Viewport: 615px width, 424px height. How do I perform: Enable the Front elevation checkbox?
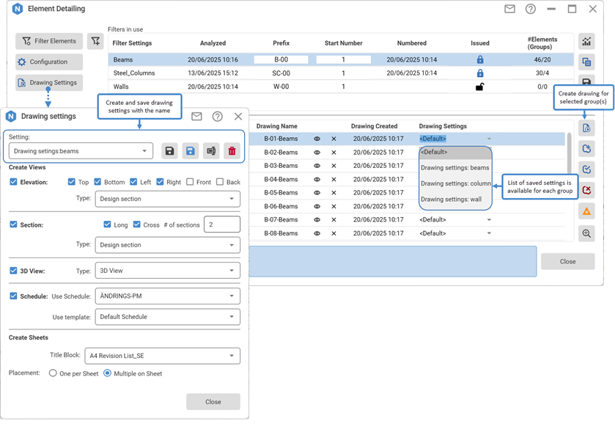[191, 182]
